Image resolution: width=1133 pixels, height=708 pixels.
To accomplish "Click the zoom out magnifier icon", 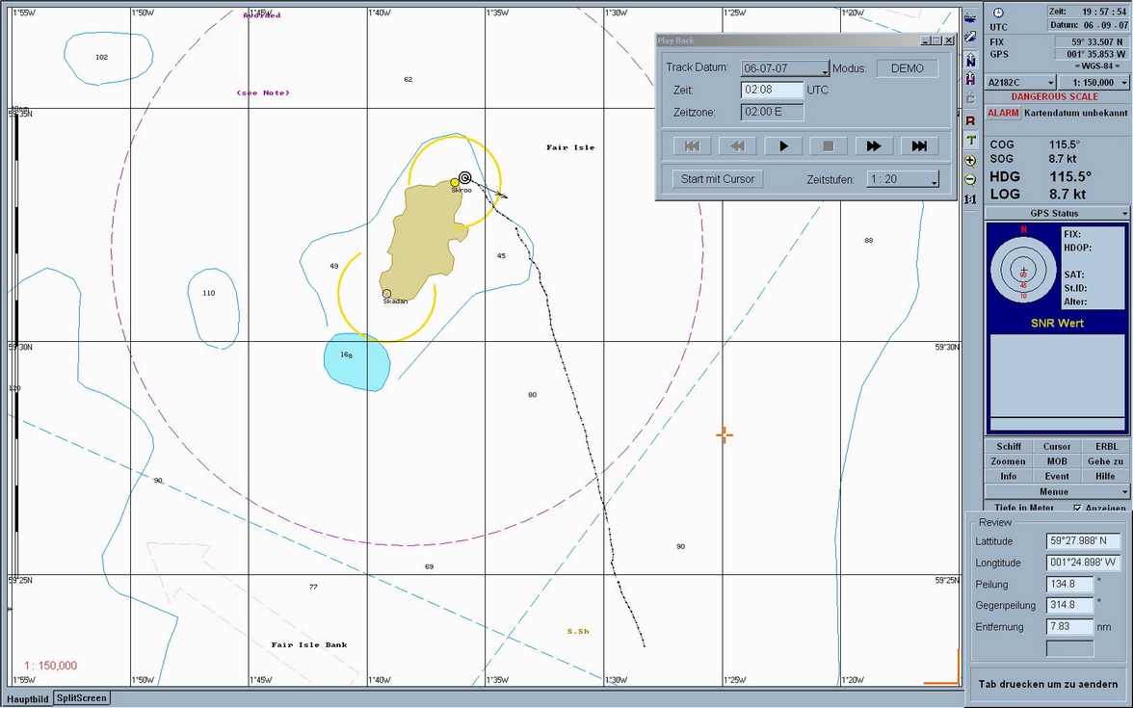I will [970, 180].
